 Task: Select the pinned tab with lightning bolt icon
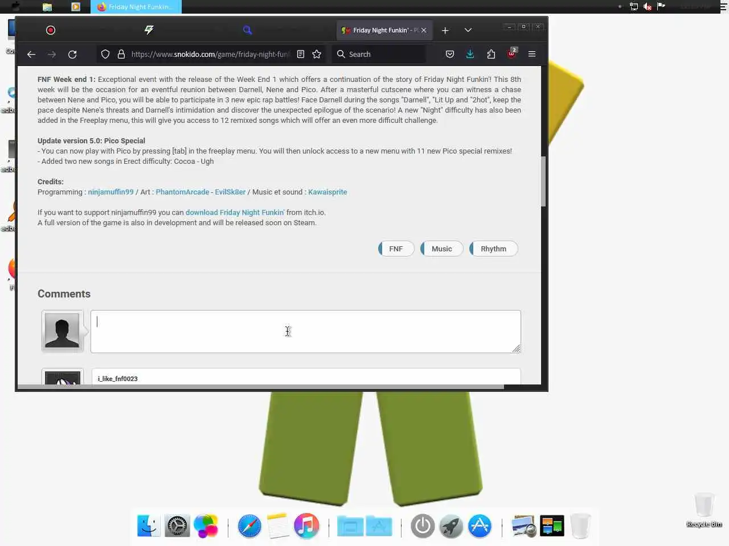tap(149, 30)
